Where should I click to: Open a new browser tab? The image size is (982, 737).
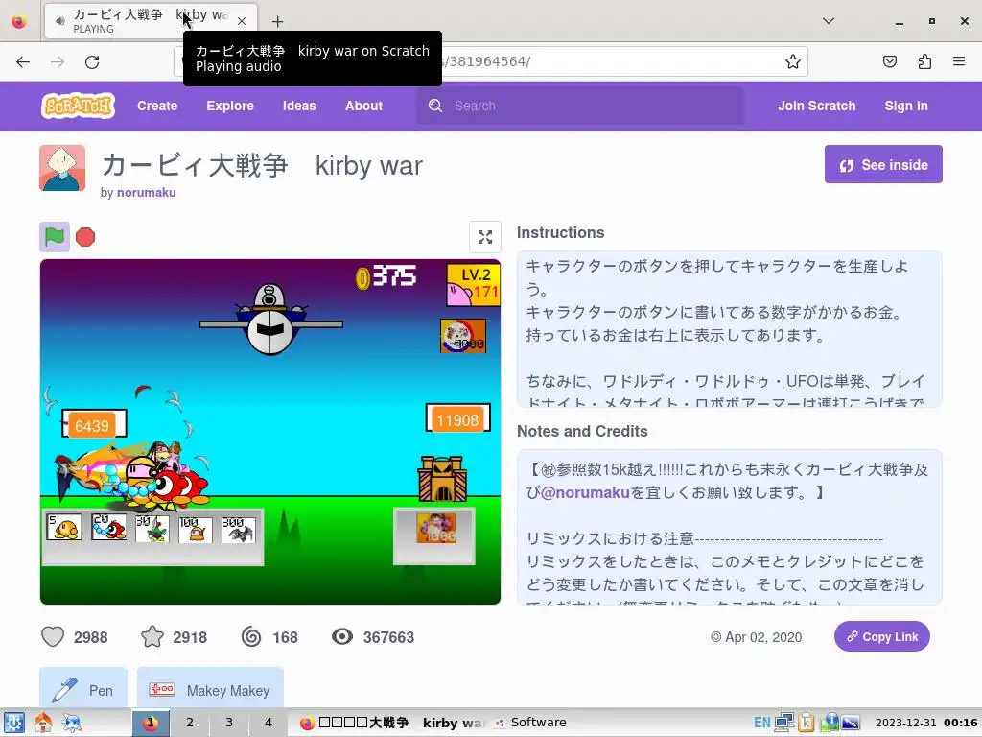pos(277,21)
